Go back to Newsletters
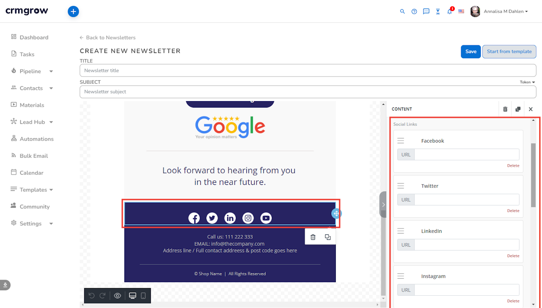This screenshot has height=308, width=542. click(108, 38)
